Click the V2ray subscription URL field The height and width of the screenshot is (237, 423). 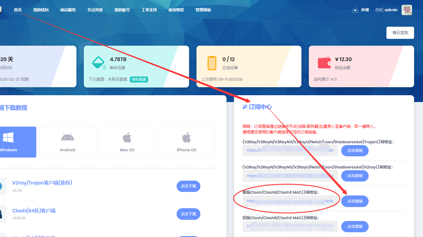click(290, 176)
